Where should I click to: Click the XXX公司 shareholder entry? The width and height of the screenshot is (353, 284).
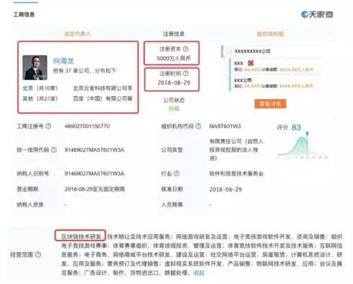click(243, 80)
